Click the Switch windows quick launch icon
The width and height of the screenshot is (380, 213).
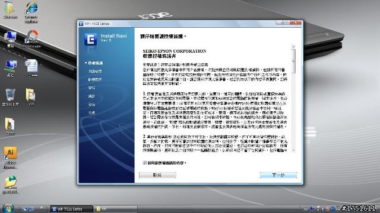coord(31,209)
